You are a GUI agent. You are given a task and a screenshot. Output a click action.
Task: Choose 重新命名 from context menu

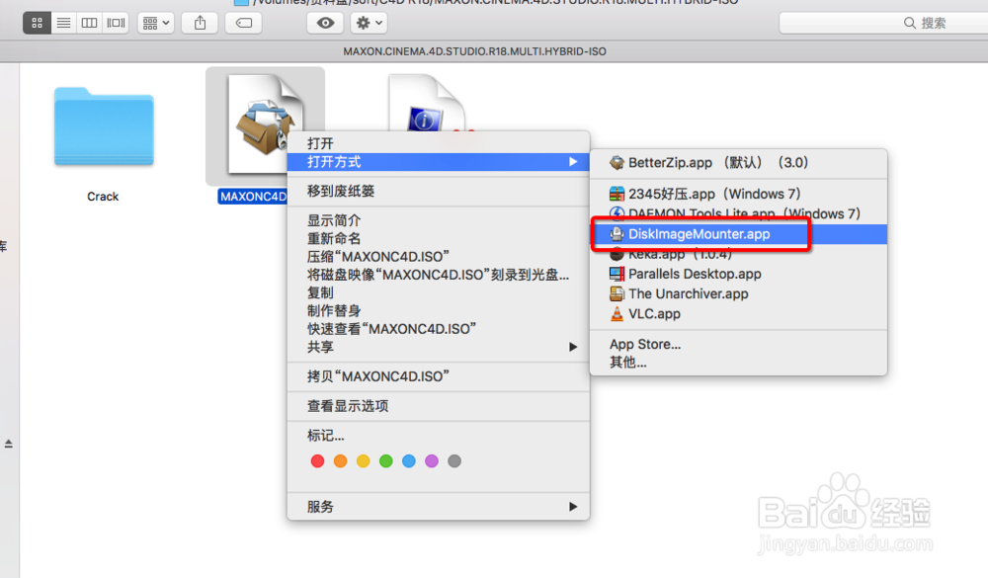pyautogui.click(x=438, y=239)
